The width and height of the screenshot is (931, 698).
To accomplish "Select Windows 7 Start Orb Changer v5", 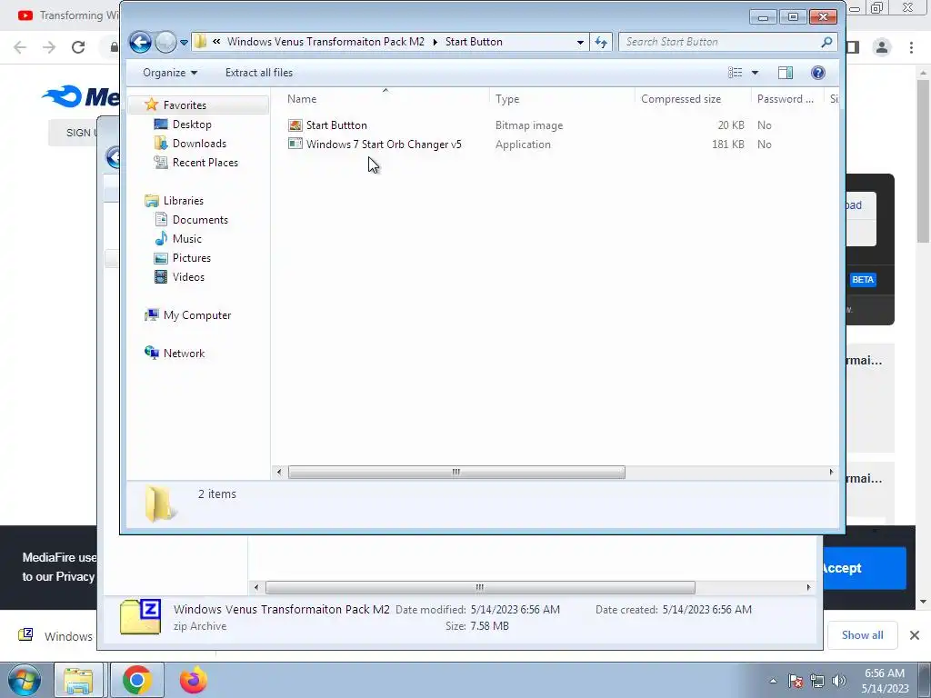I will click(384, 145).
